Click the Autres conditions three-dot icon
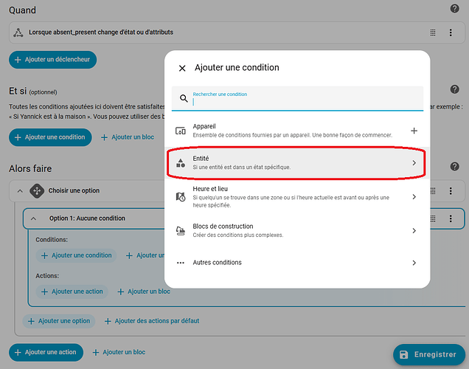 point(181,263)
